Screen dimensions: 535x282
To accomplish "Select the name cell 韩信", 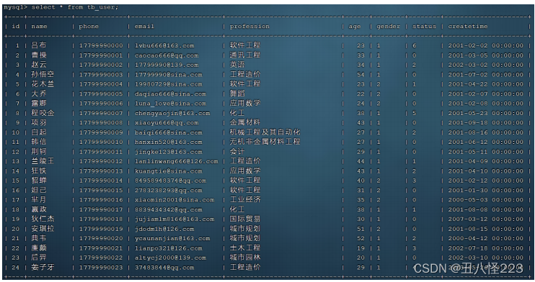I will click(38, 142).
